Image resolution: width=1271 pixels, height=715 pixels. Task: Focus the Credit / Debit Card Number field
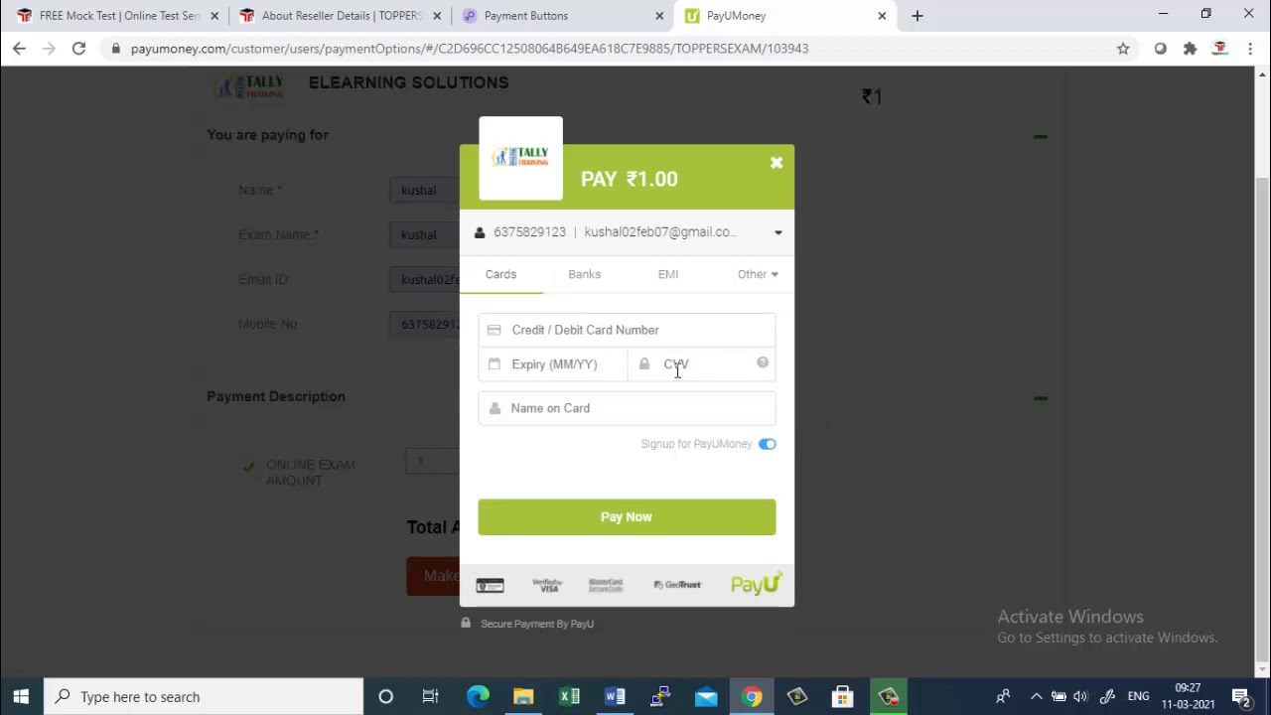627,330
